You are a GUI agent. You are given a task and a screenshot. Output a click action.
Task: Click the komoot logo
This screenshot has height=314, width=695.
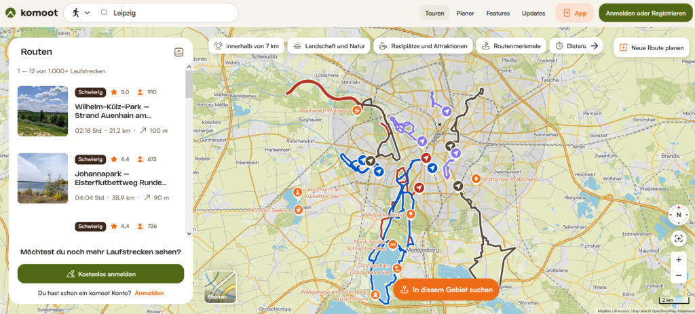point(31,13)
